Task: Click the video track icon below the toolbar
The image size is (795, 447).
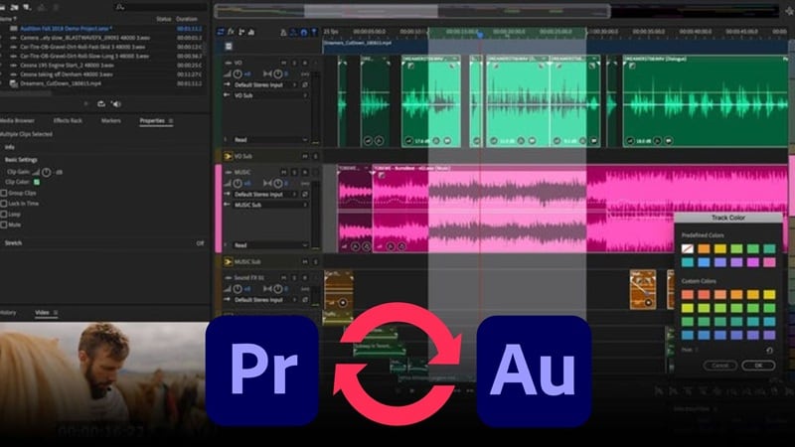Action: point(229,46)
